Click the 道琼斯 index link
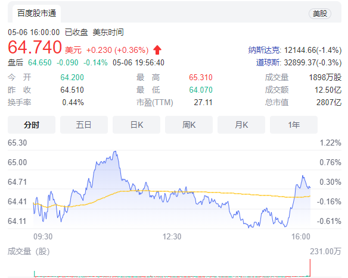The width and height of the screenshot is (348, 278). tap(268, 62)
